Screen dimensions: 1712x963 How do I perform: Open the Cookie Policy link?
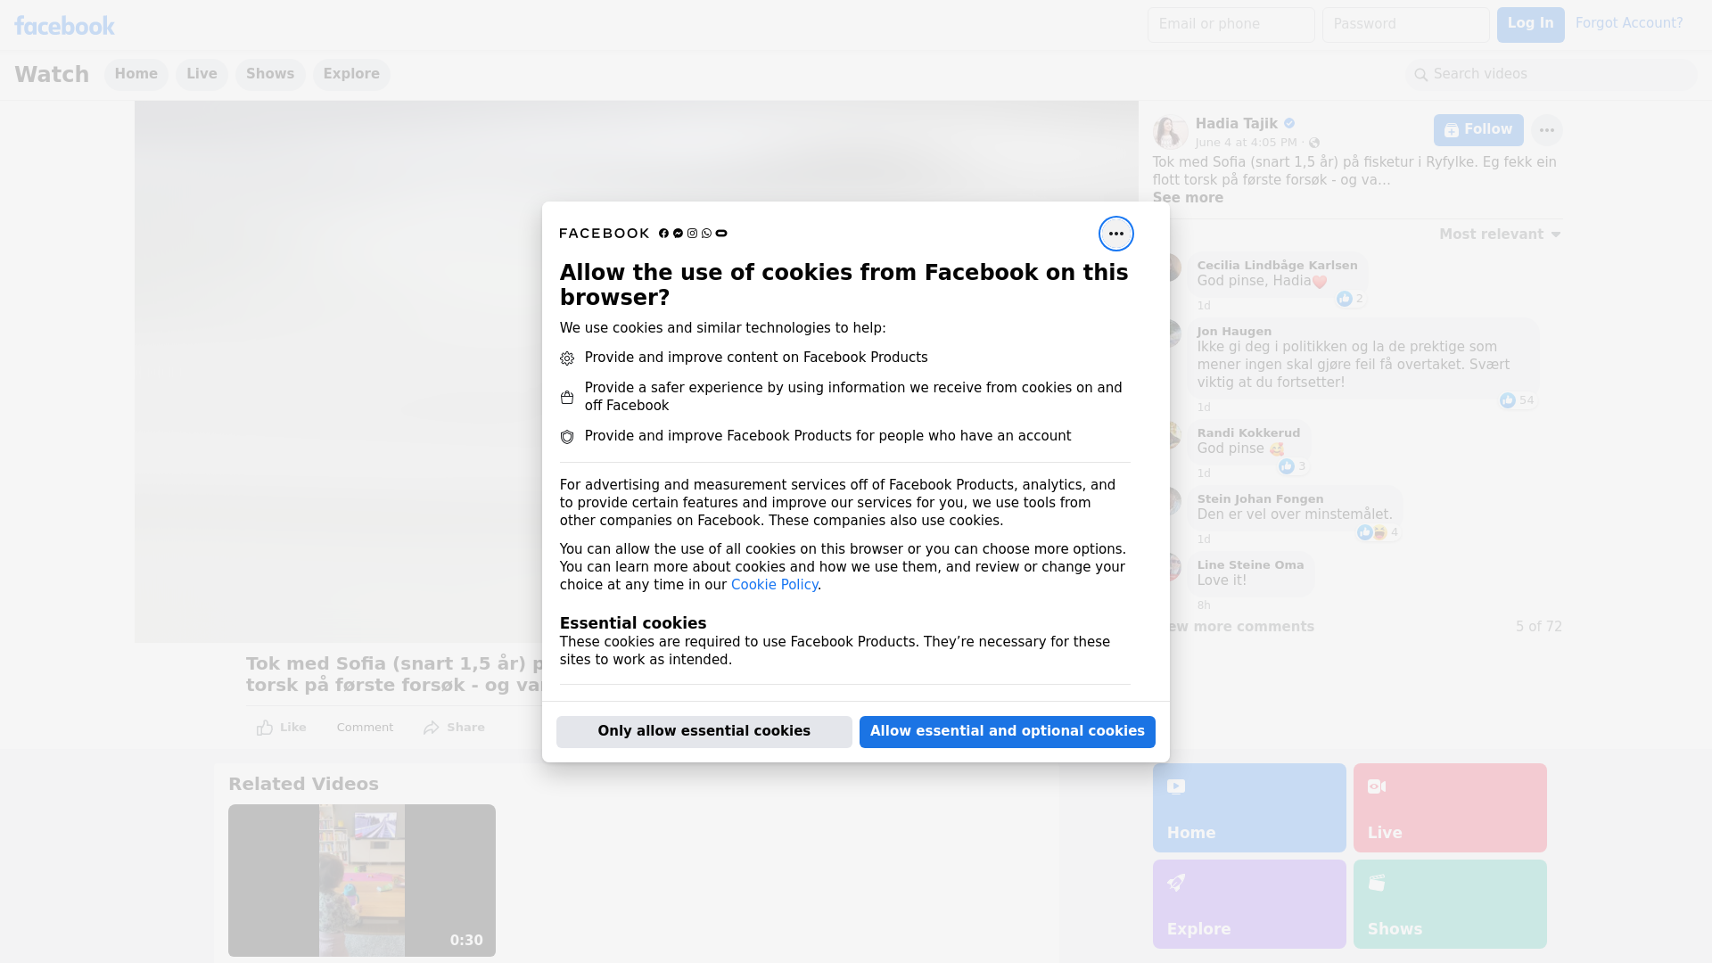point(773,585)
